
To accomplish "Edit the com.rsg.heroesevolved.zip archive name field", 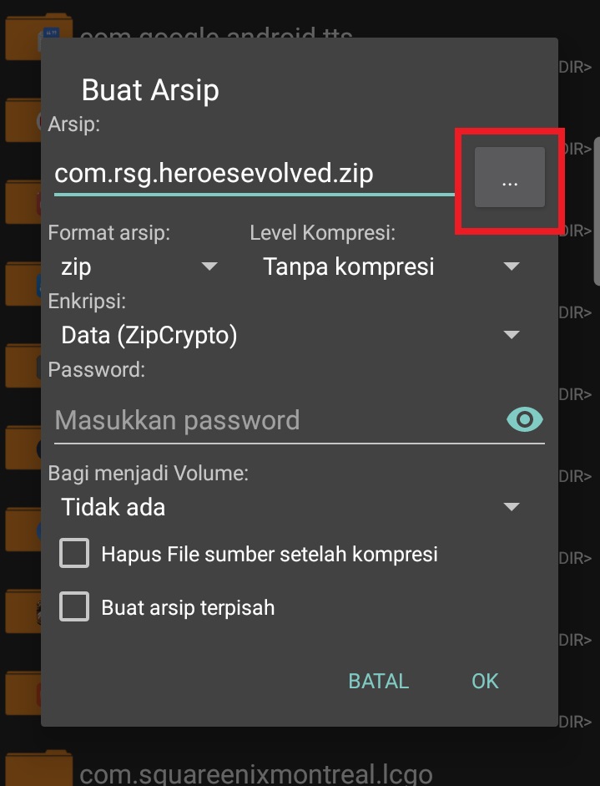I will point(255,174).
